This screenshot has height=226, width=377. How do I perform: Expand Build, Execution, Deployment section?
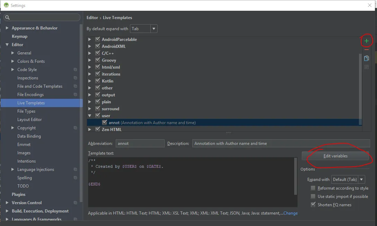point(7,211)
